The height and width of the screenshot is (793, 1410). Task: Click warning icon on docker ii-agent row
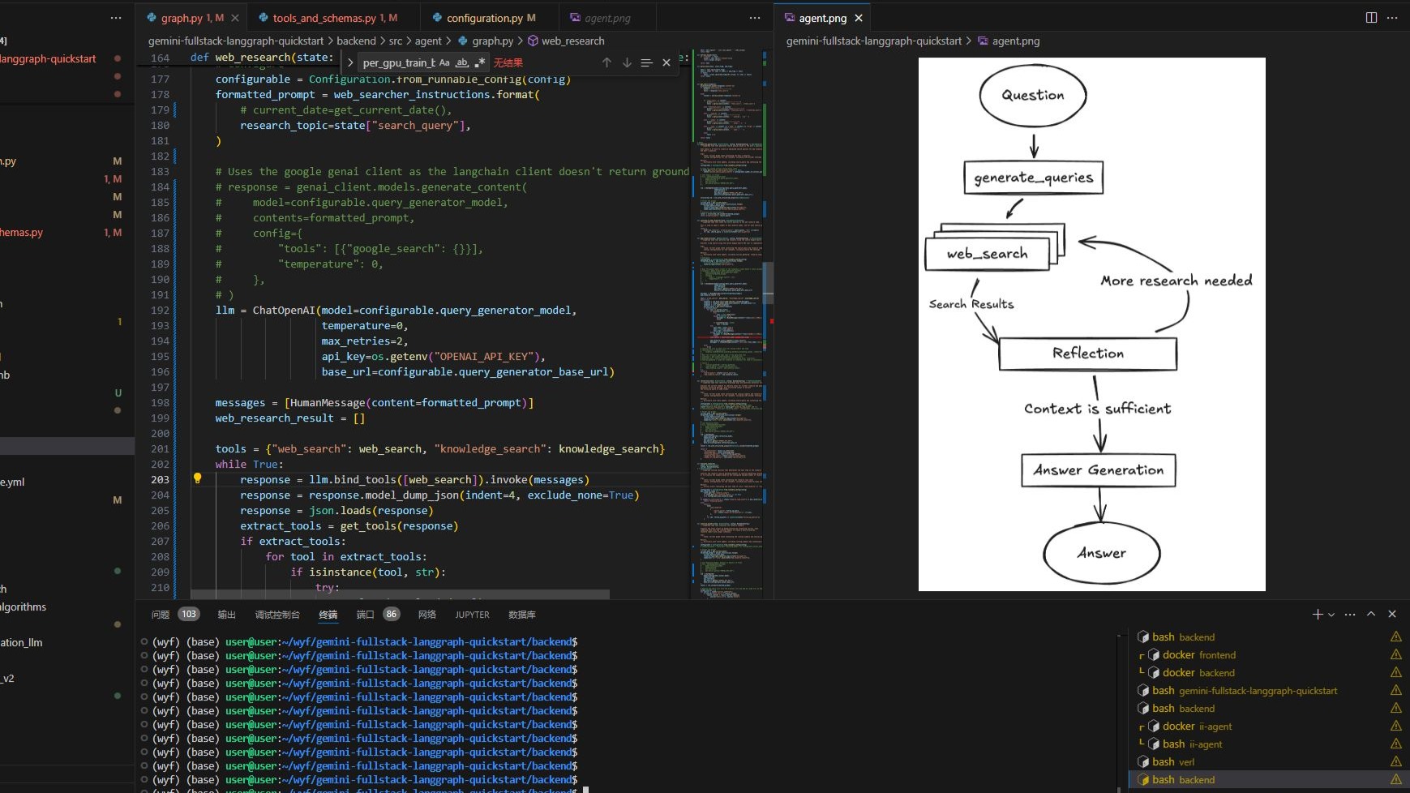point(1396,726)
